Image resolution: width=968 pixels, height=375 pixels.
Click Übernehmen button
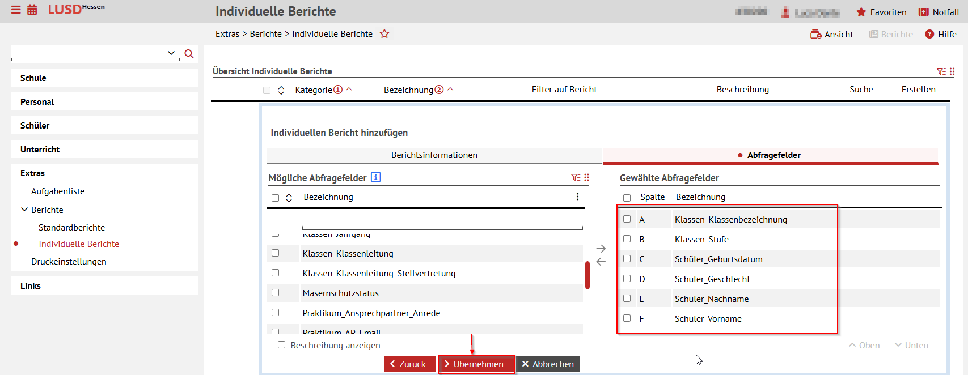[x=476, y=364]
